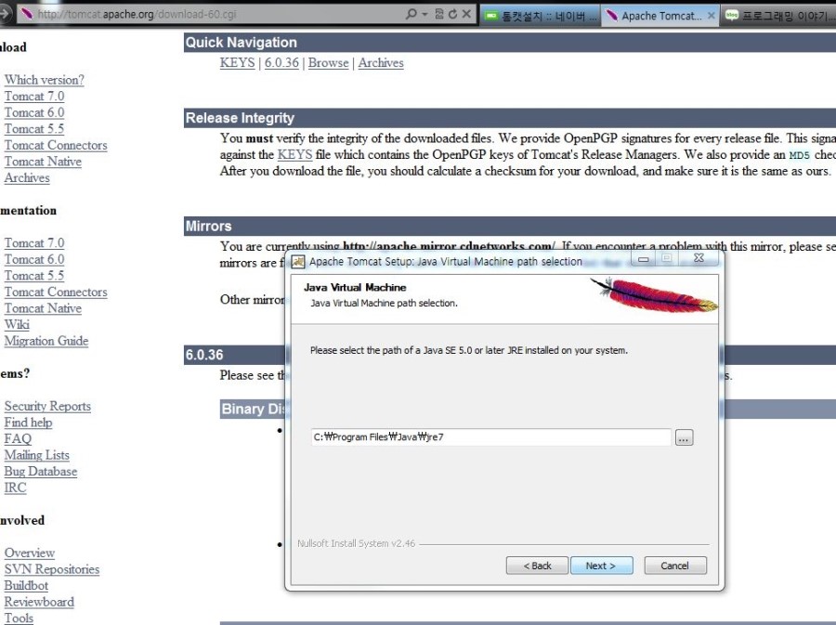The width and height of the screenshot is (836, 625).
Task: Open Tomcat Connectors under the Documentation section
Action: click(56, 292)
